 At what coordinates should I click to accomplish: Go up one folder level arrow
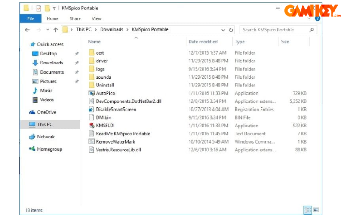56,30
